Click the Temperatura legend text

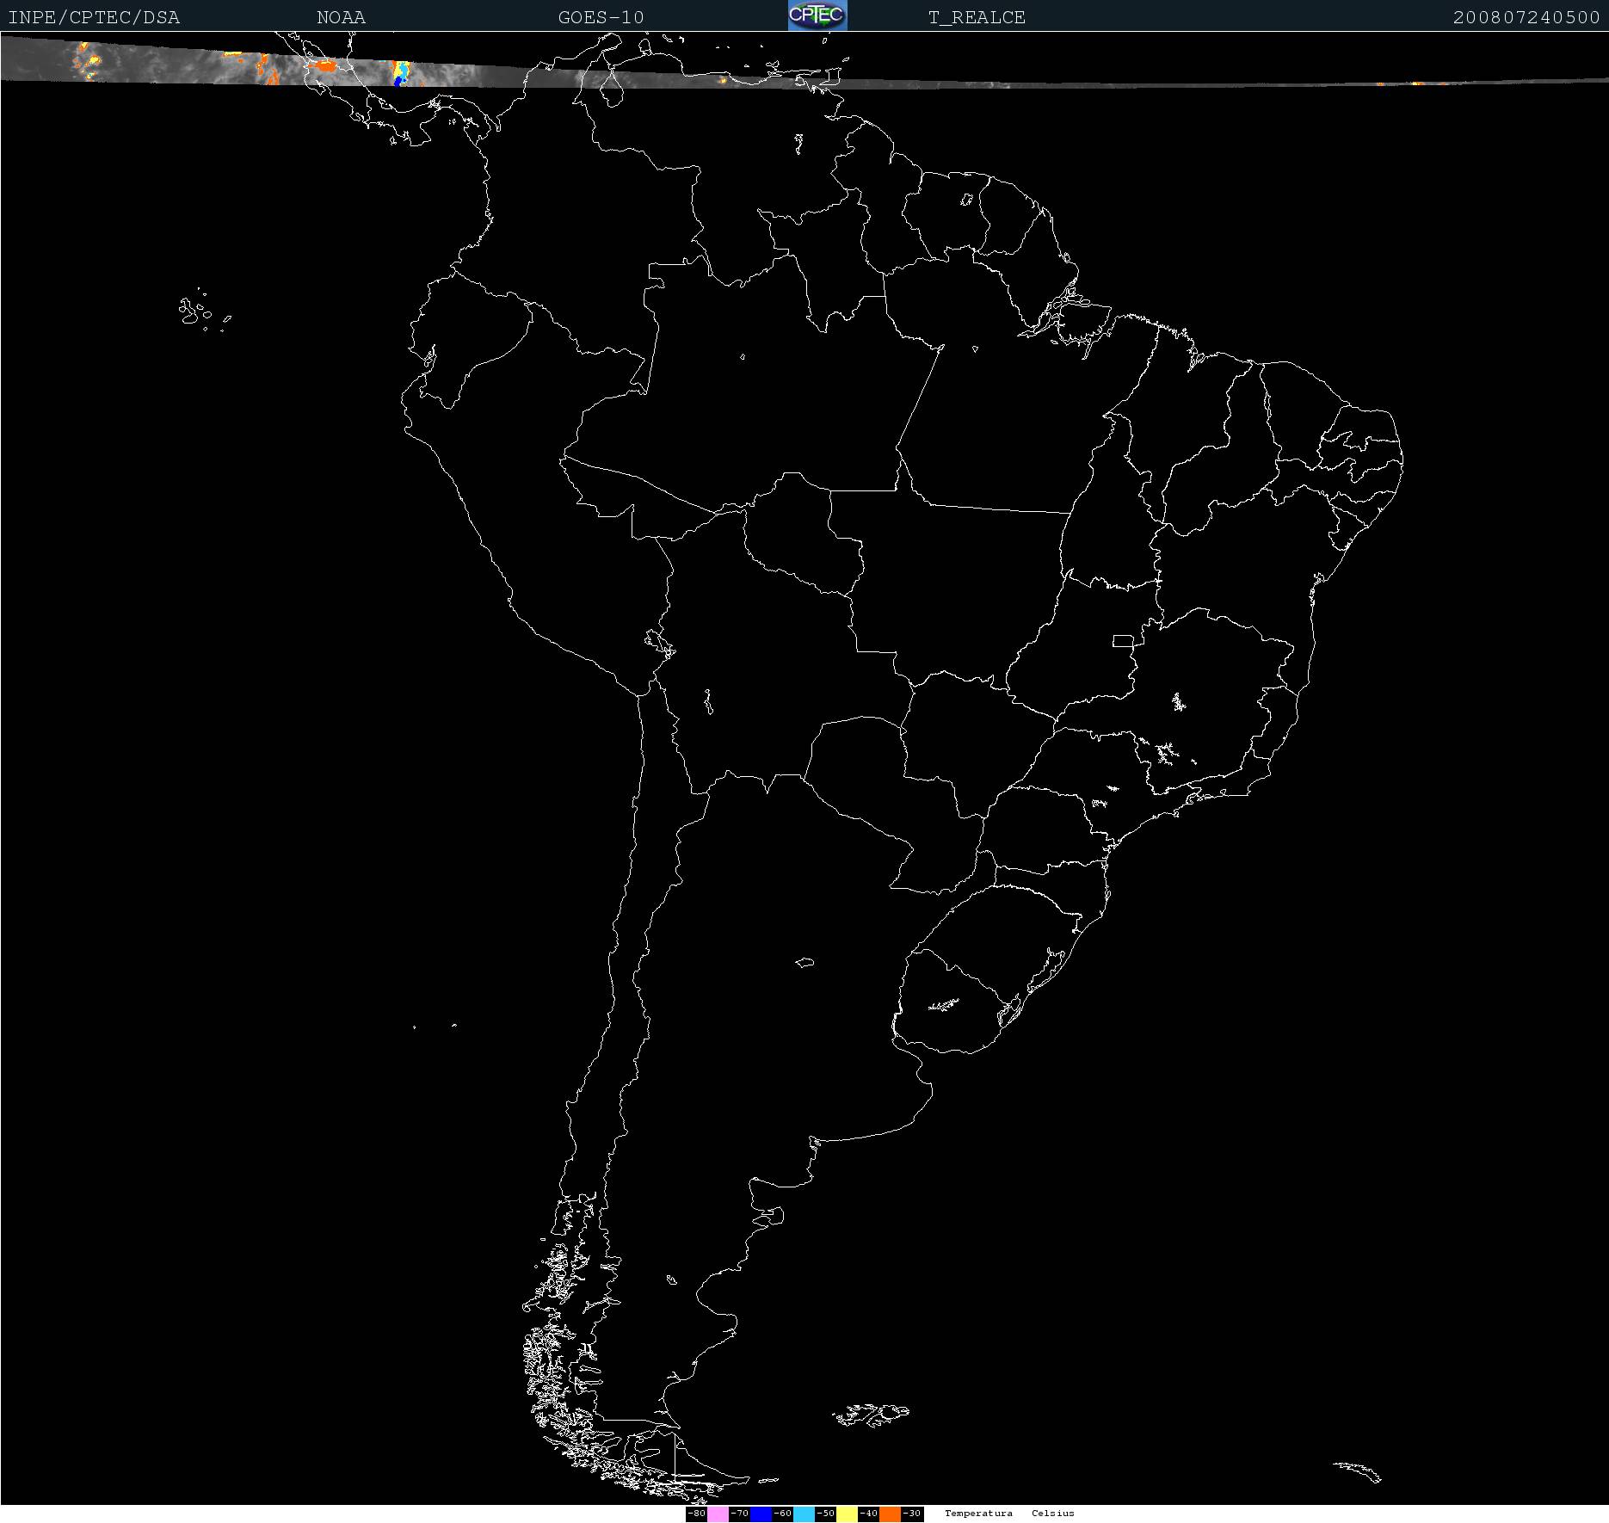(x=978, y=1514)
